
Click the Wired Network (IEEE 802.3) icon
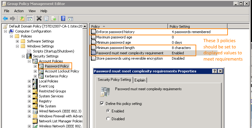pos(35,111)
